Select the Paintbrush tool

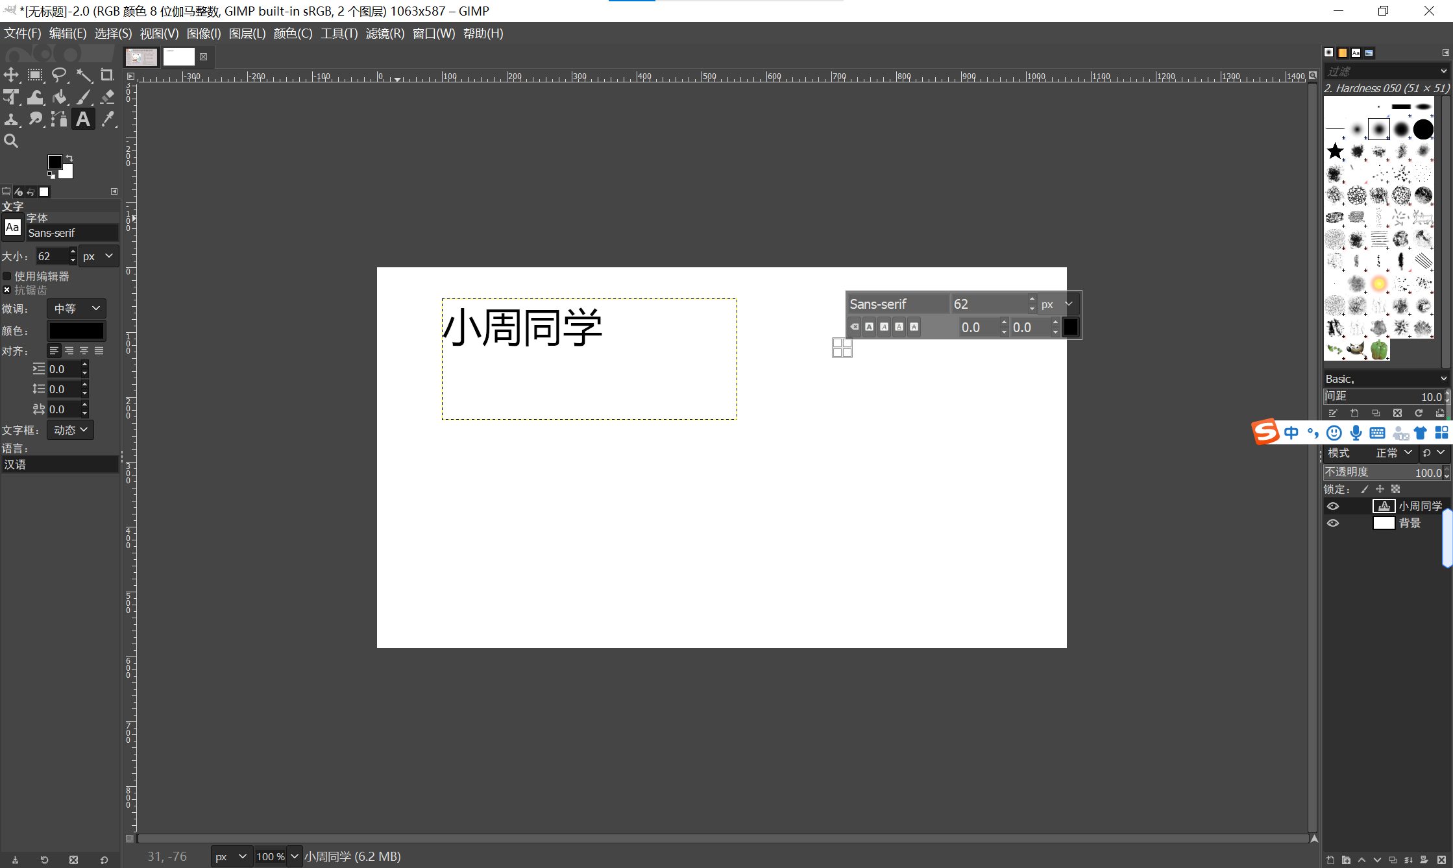click(x=84, y=97)
